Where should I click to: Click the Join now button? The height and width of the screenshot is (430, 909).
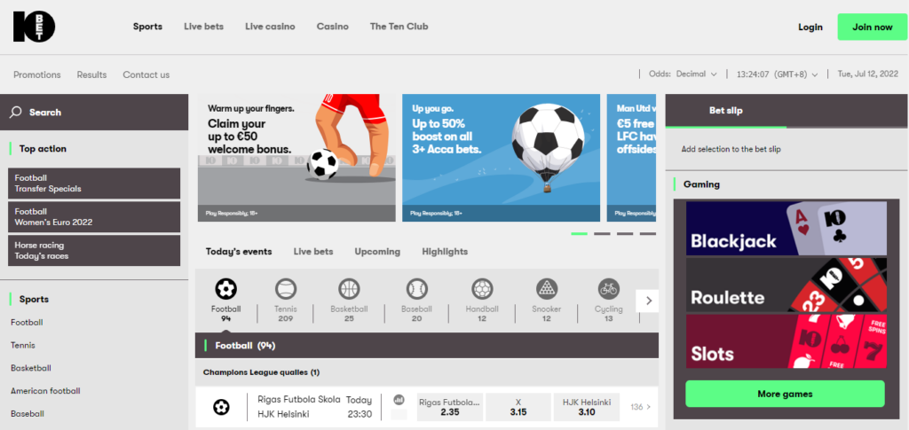(872, 27)
